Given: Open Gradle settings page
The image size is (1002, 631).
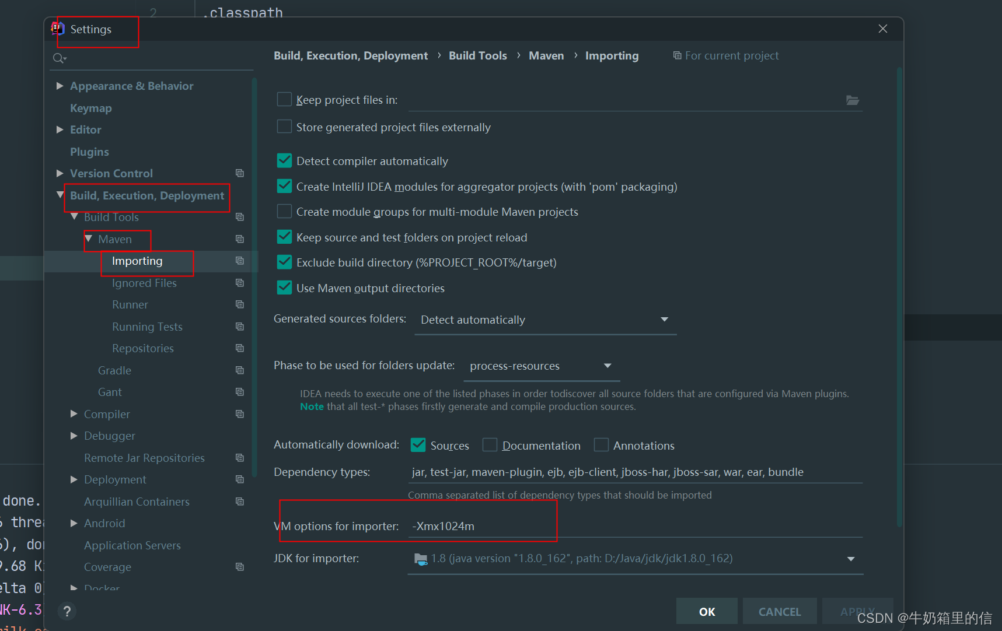Looking at the screenshot, I should pos(114,370).
